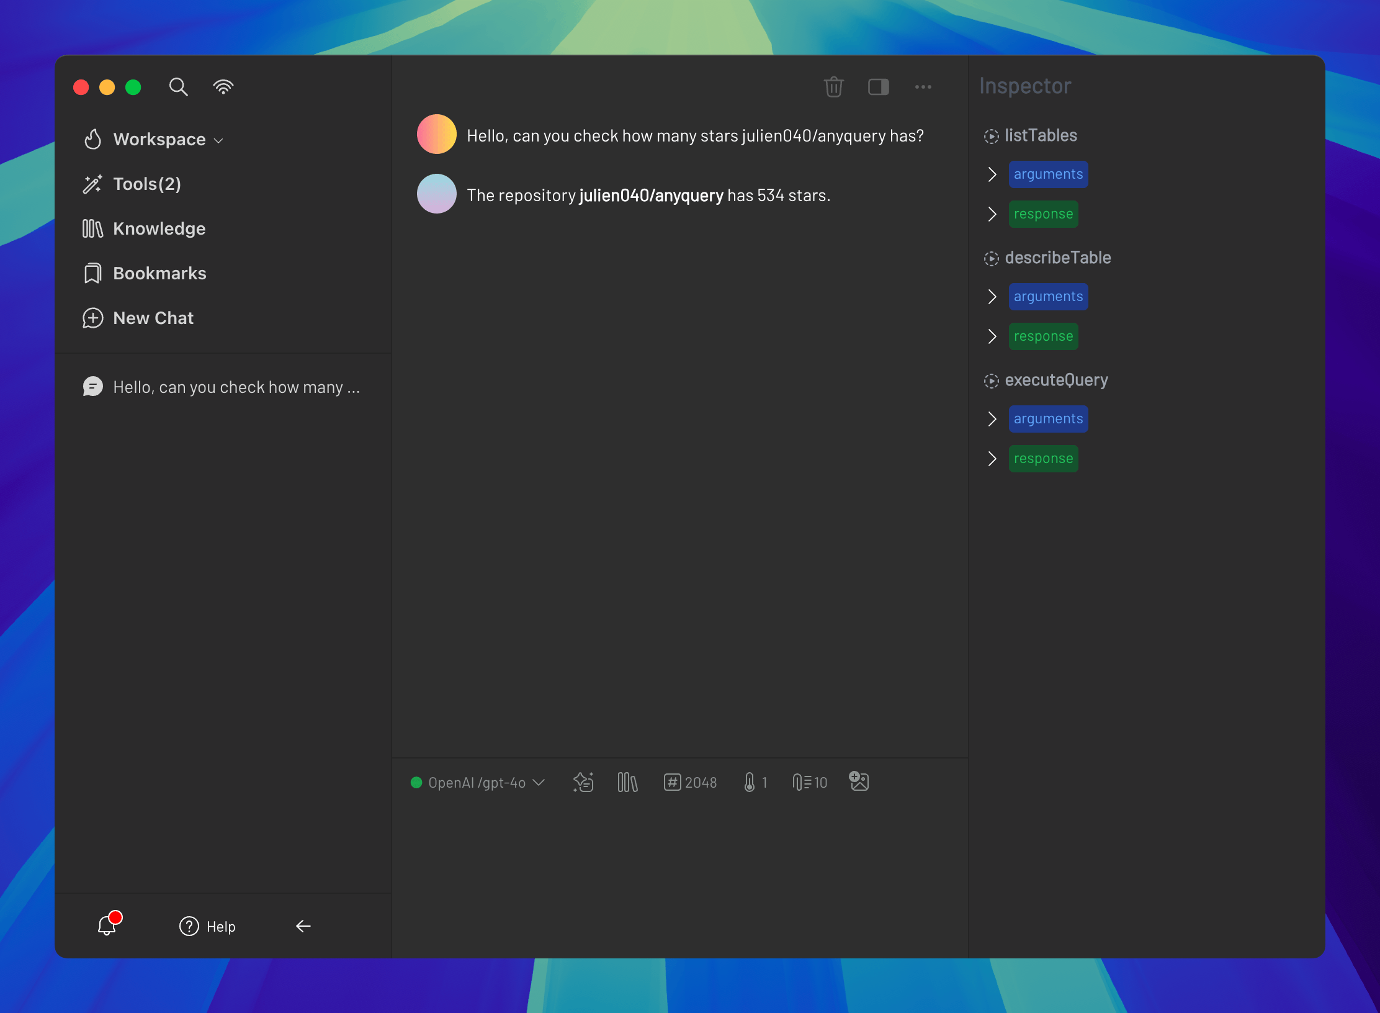Click the notification bell icon
Viewport: 1380px width, 1013px height.
click(107, 925)
